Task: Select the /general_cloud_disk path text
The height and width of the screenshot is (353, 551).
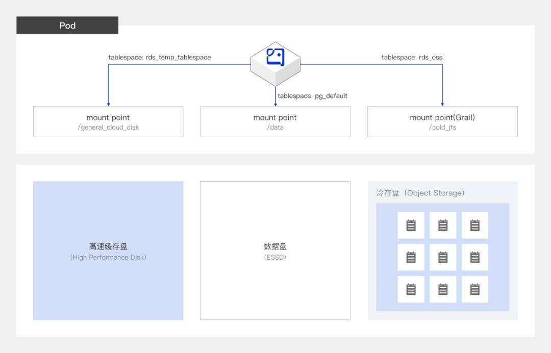Action: click(x=108, y=127)
